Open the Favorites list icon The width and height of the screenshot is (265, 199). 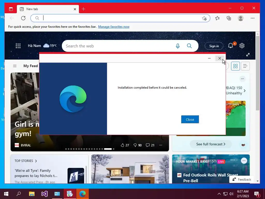[x=217, y=18]
